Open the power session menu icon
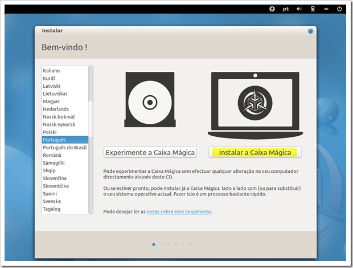 pos(339,9)
